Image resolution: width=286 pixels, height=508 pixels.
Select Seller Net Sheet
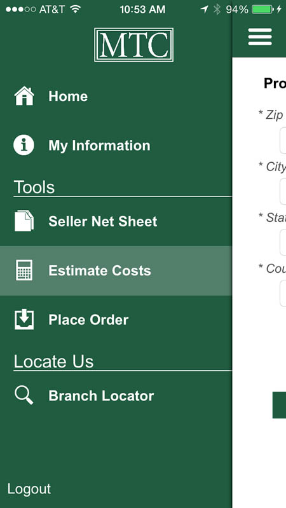pyautogui.click(x=116, y=221)
